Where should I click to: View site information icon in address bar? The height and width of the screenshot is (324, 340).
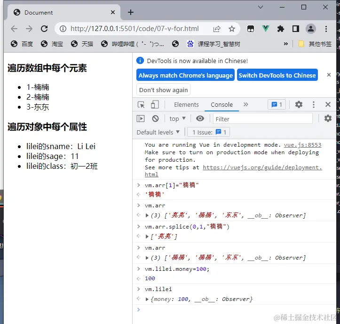pyautogui.click(x=63, y=29)
